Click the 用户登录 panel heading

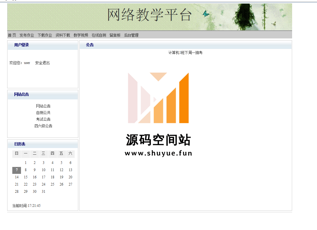21,45
